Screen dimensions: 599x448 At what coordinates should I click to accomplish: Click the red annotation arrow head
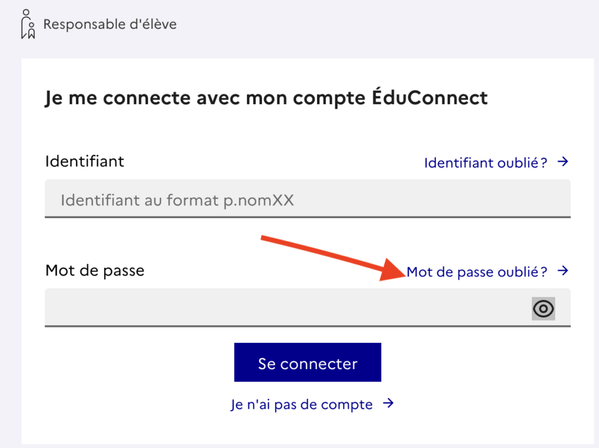391,270
